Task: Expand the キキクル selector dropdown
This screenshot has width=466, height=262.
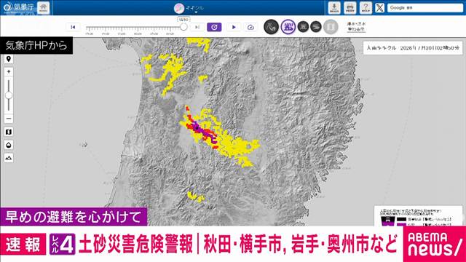Action: (x=189, y=8)
